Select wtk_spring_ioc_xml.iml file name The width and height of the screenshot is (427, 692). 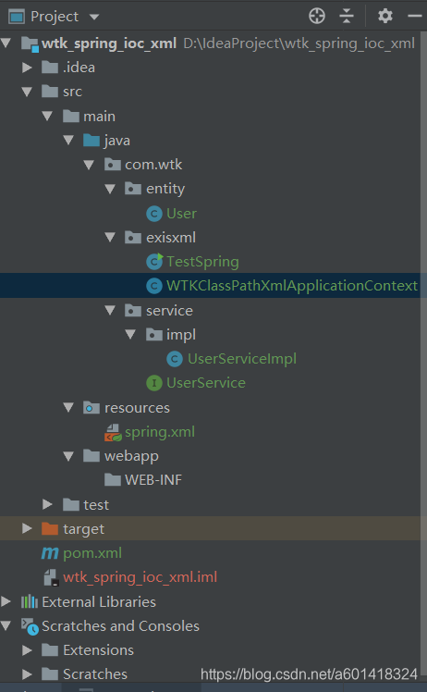click(x=140, y=577)
